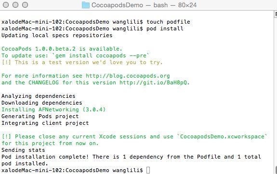Click the 'Sending stats' line
The width and height of the screenshot is (277, 174).
(x=23, y=150)
